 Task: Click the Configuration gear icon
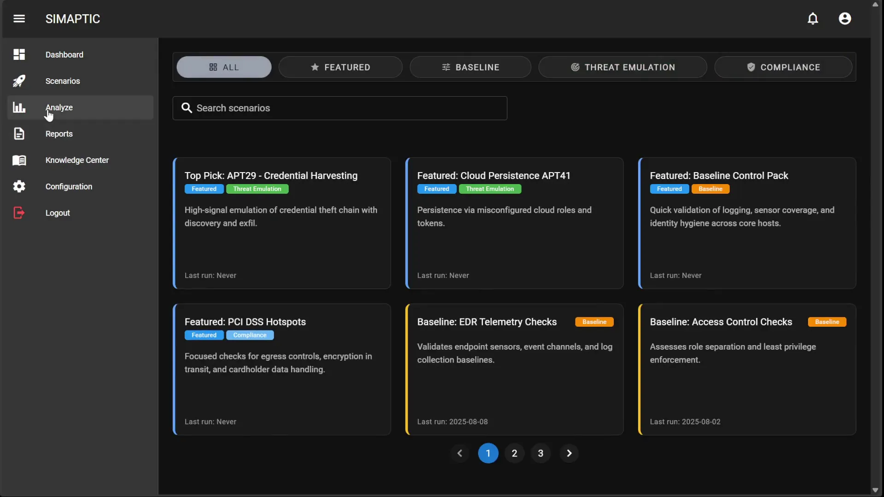(19, 186)
